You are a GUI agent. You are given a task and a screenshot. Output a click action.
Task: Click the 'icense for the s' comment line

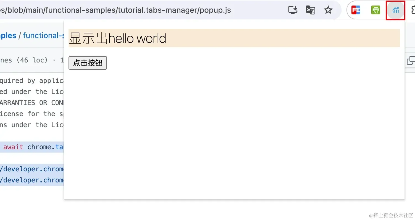pos(32,114)
